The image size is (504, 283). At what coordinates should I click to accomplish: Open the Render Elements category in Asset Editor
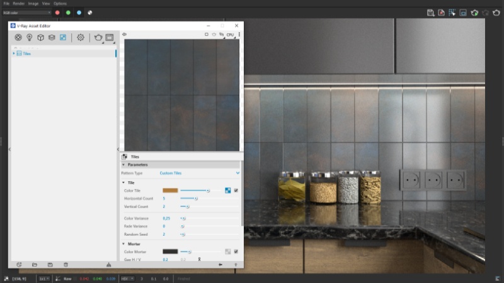52,38
